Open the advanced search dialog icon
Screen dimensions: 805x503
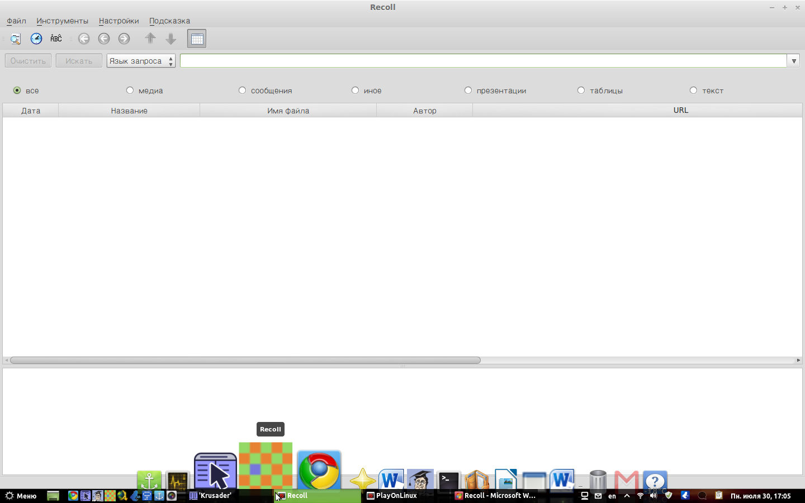pyautogui.click(x=16, y=39)
